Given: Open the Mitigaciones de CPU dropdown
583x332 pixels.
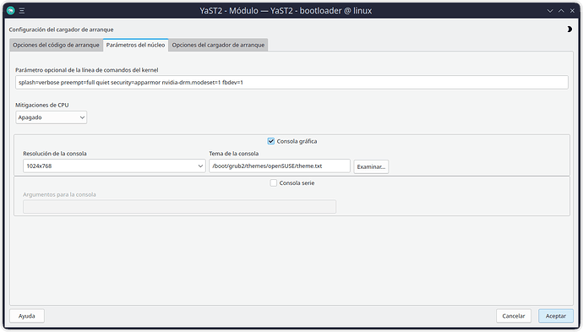Looking at the screenshot, I should 52,117.
